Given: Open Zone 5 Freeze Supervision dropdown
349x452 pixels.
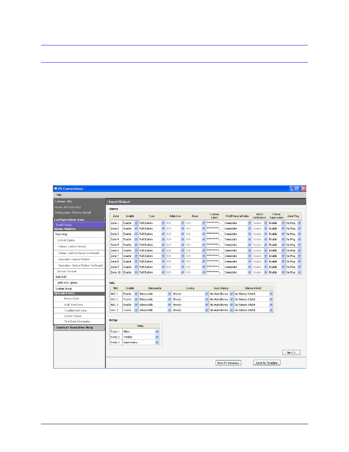Looking at the screenshot, I should coord(283,245).
